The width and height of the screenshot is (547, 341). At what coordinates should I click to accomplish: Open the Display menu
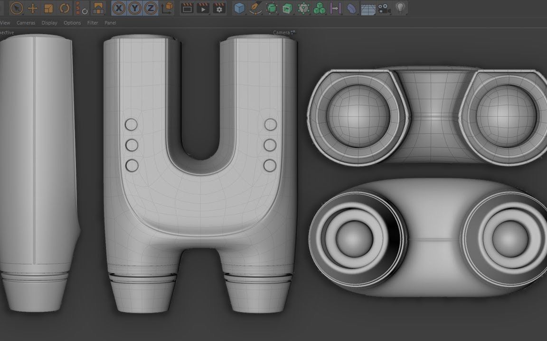click(x=49, y=22)
